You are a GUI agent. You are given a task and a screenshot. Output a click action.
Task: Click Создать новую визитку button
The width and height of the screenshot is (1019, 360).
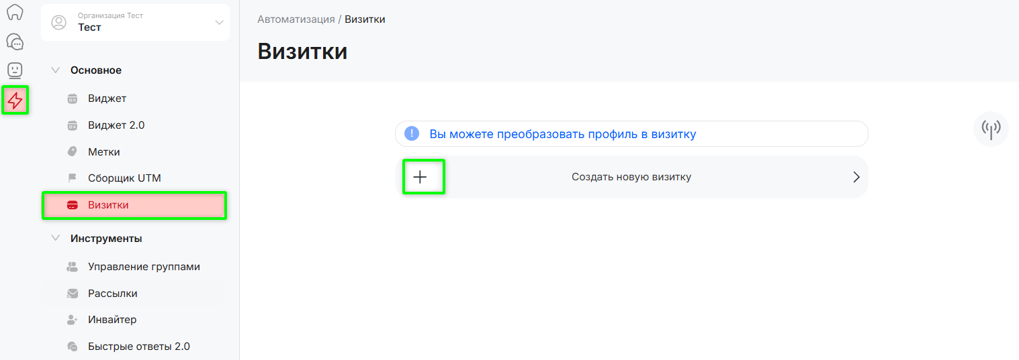(631, 177)
